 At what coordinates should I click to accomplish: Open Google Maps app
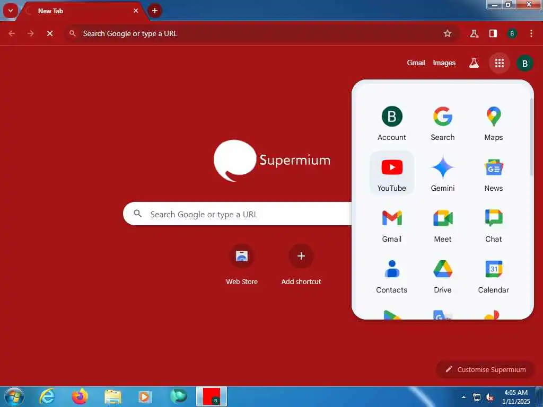click(494, 123)
